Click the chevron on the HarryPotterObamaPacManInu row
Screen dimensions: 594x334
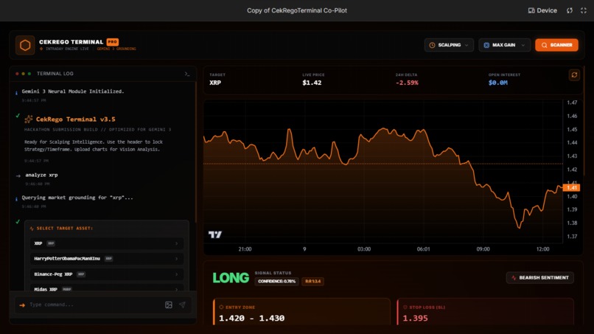coord(177,259)
